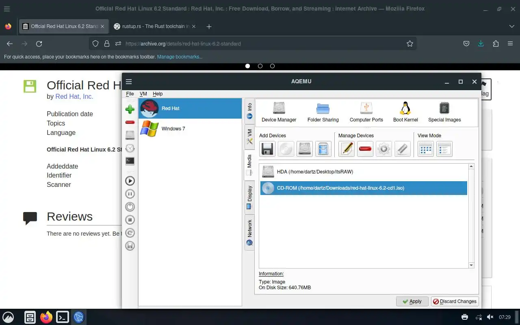Open AQEMU window hamburger menu
Screen dimensions: 520x325
pyautogui.click(x=129, y=82)
